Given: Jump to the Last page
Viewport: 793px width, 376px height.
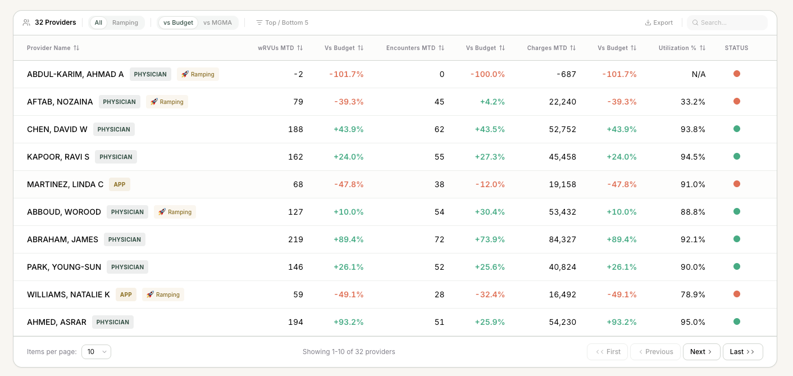Looking at the screenshot, I should 742,352.
